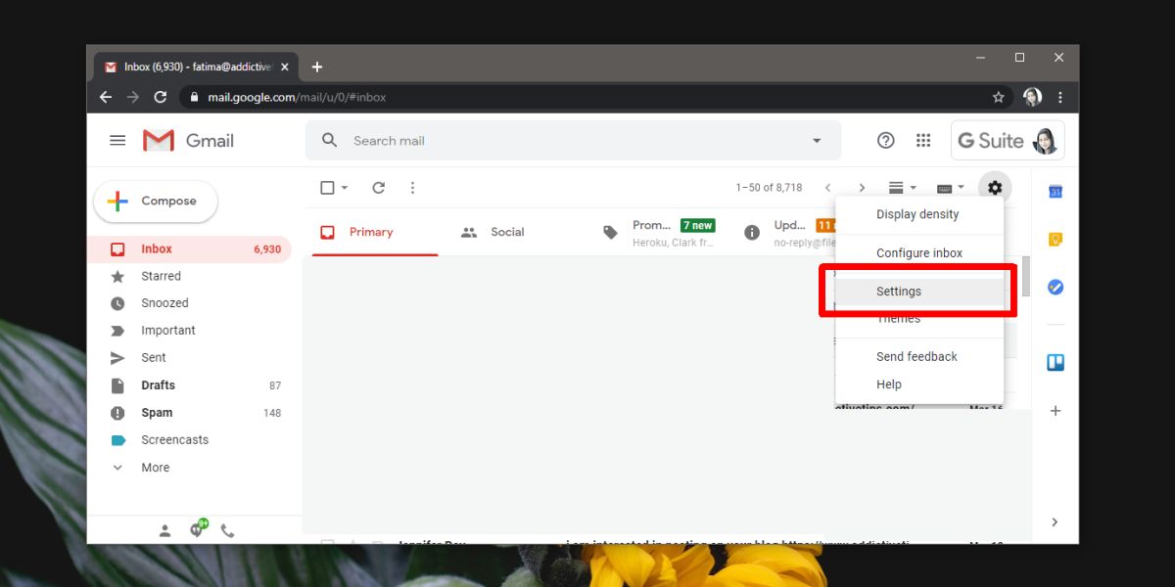1175x587 pixels.
Task: Choose Display density from the menu
Action: [919, 214]
